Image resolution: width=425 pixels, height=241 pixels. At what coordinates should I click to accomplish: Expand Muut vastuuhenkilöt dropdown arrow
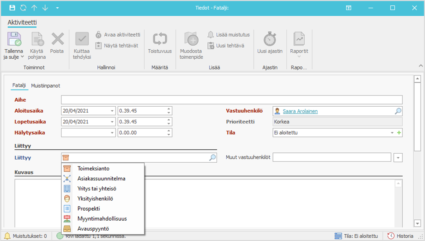tap(398, 158)
